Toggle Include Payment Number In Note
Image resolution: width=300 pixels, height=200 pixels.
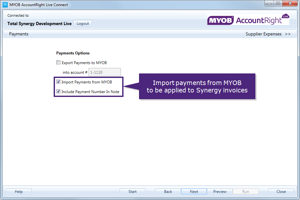point(59,91)
